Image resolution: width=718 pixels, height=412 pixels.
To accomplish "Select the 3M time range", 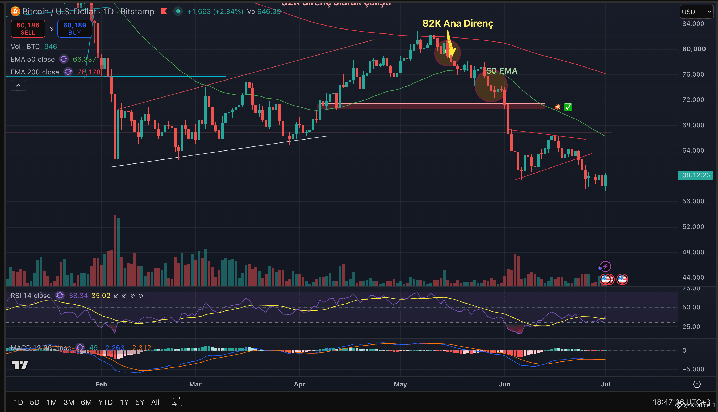I will coord(69,402).
